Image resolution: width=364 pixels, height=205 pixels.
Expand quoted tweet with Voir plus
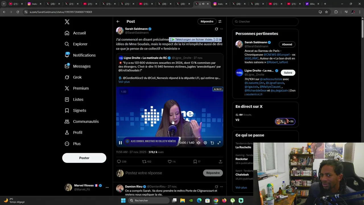[x=124, y=82]
